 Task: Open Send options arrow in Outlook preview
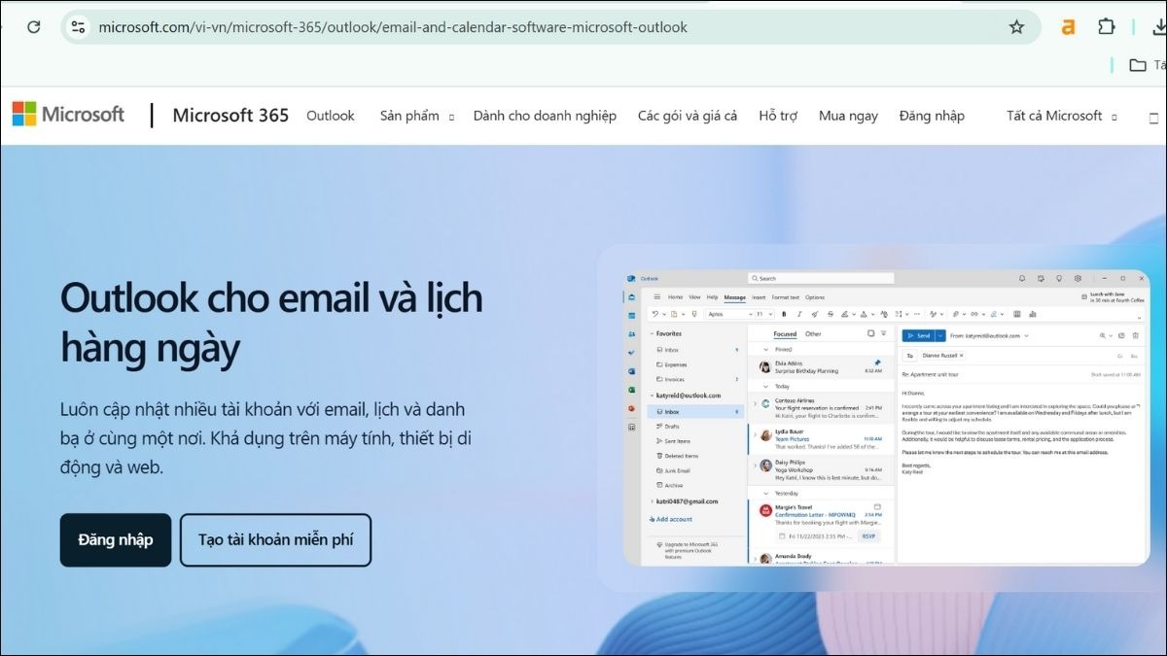coord(940,335)
